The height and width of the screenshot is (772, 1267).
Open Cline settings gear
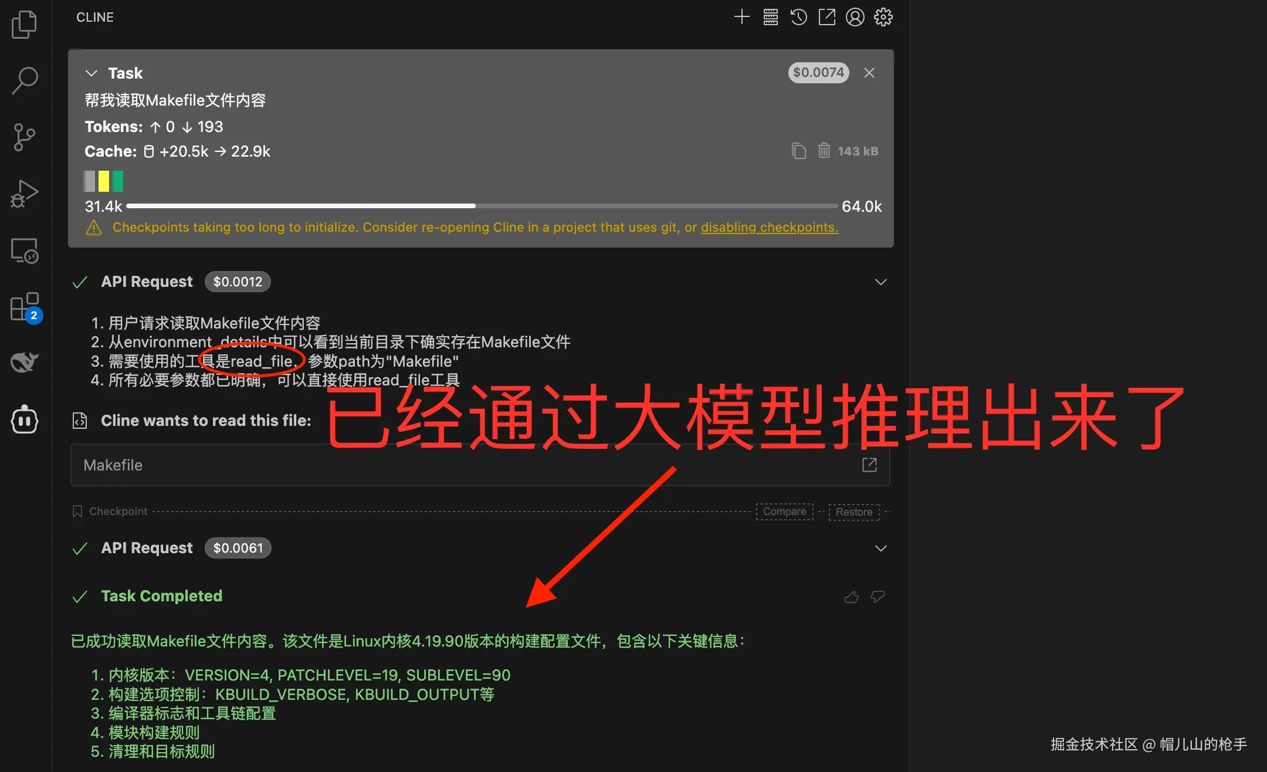[883, 17]
